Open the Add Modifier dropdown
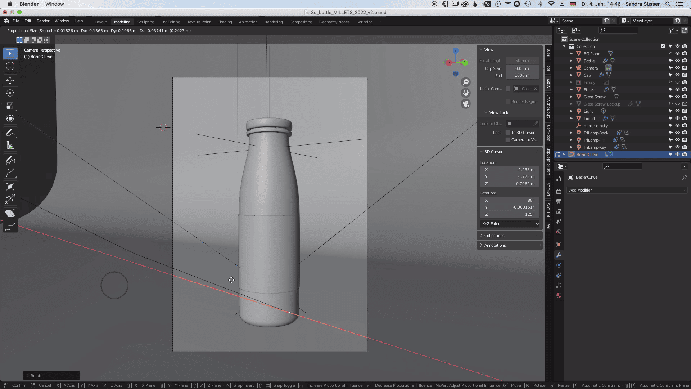The height and width of the screenshot is (389, 691). 627,190
